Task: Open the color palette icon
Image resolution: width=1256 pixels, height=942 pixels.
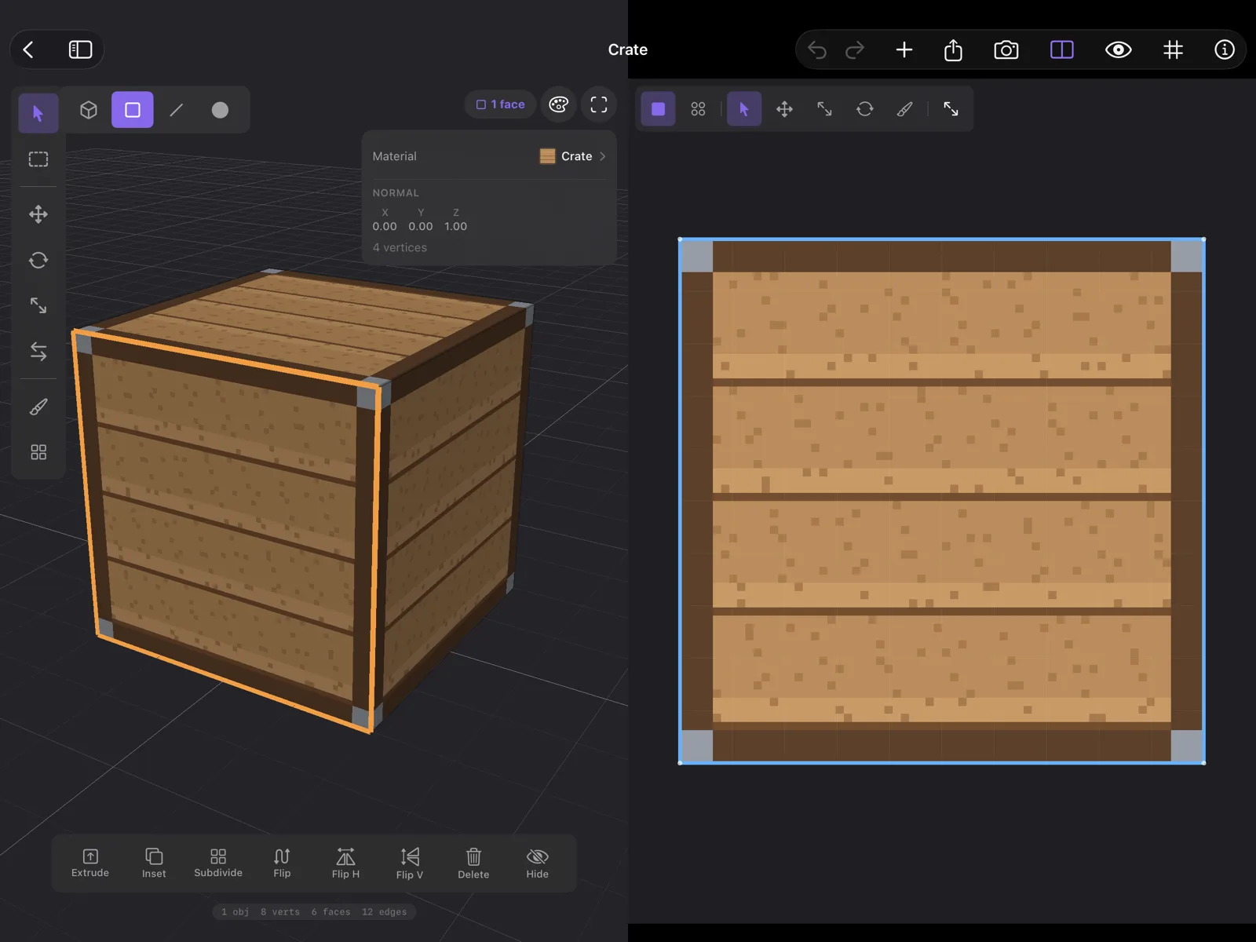Action: click(x=559, y=104)
